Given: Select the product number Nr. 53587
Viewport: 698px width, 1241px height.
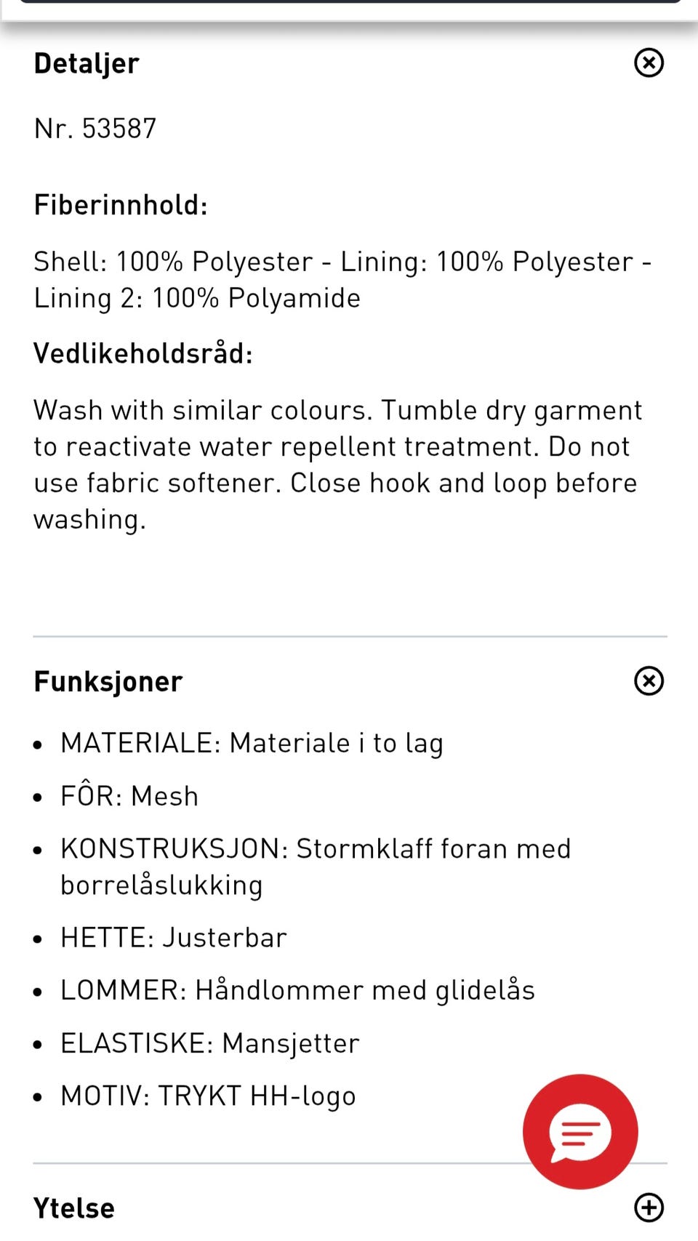Looking at the screenshot, I should click(x=95, y=129).
